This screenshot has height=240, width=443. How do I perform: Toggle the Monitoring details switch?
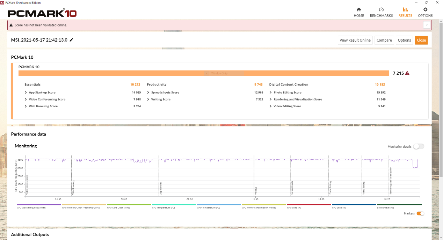(x=419, y=146)
